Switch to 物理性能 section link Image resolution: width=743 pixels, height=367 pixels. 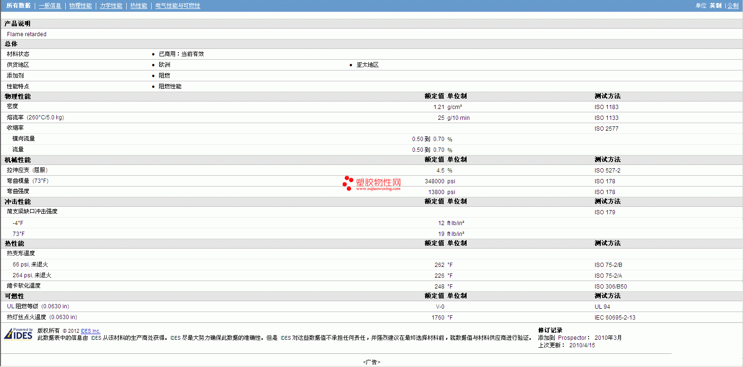tap(80, 6)
